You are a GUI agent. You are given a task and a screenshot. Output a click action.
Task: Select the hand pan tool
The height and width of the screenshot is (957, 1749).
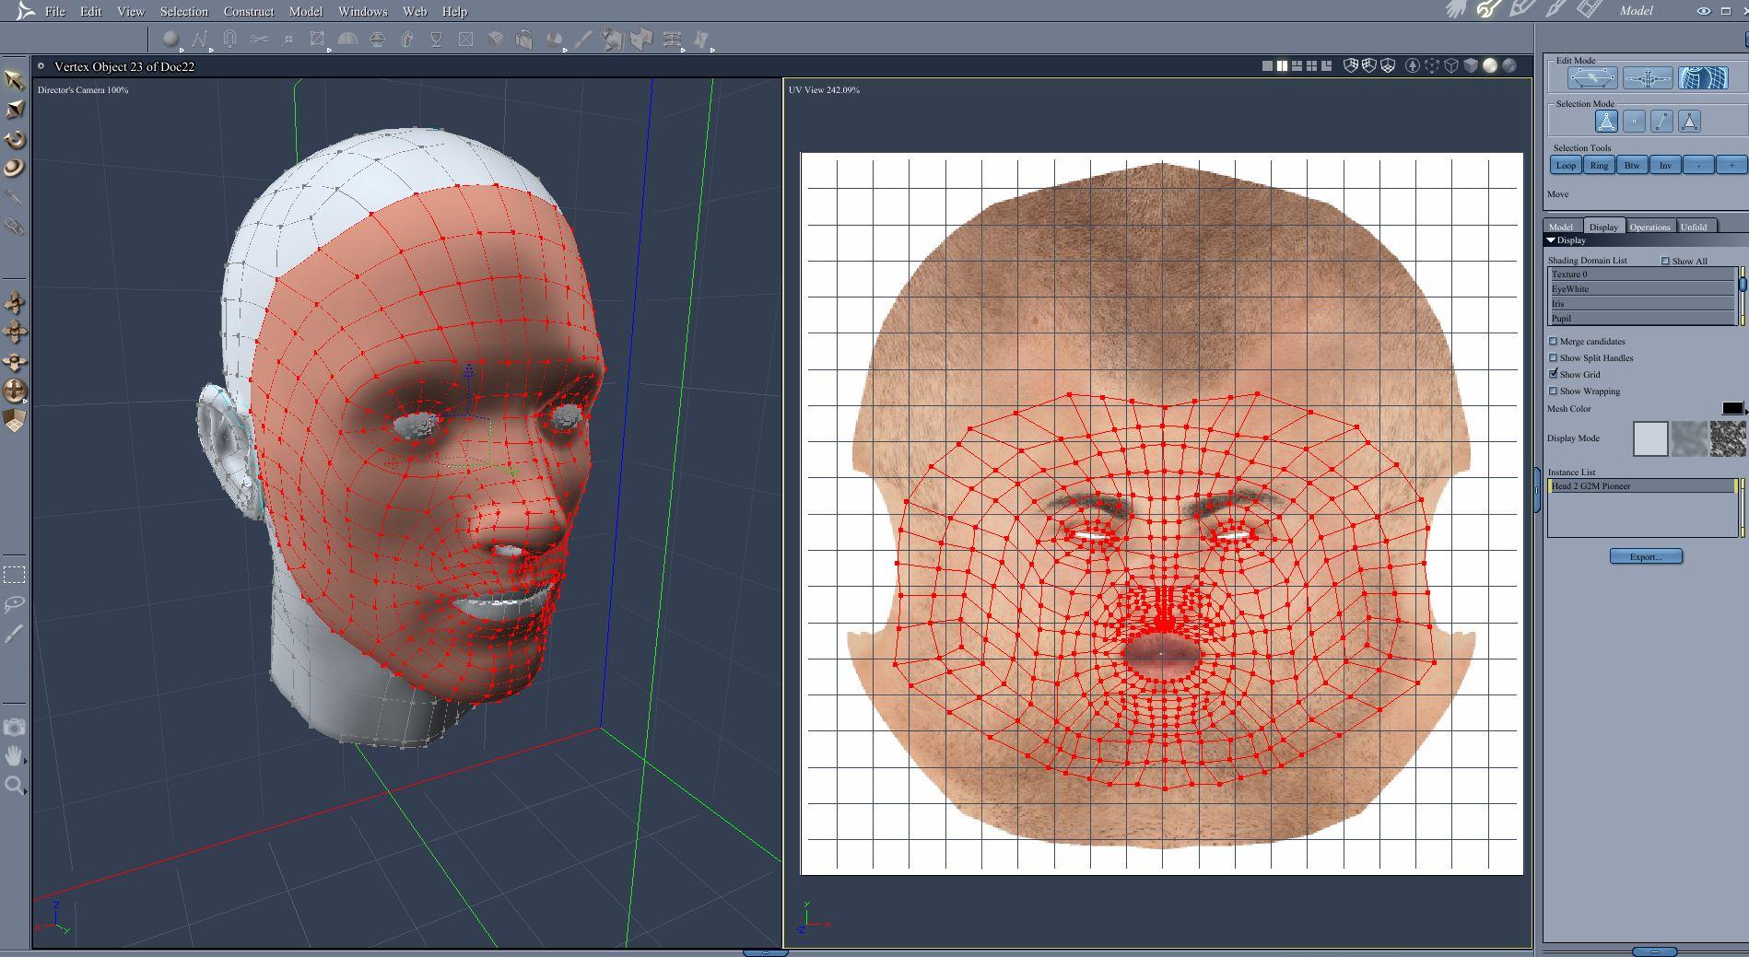point(14,756)
